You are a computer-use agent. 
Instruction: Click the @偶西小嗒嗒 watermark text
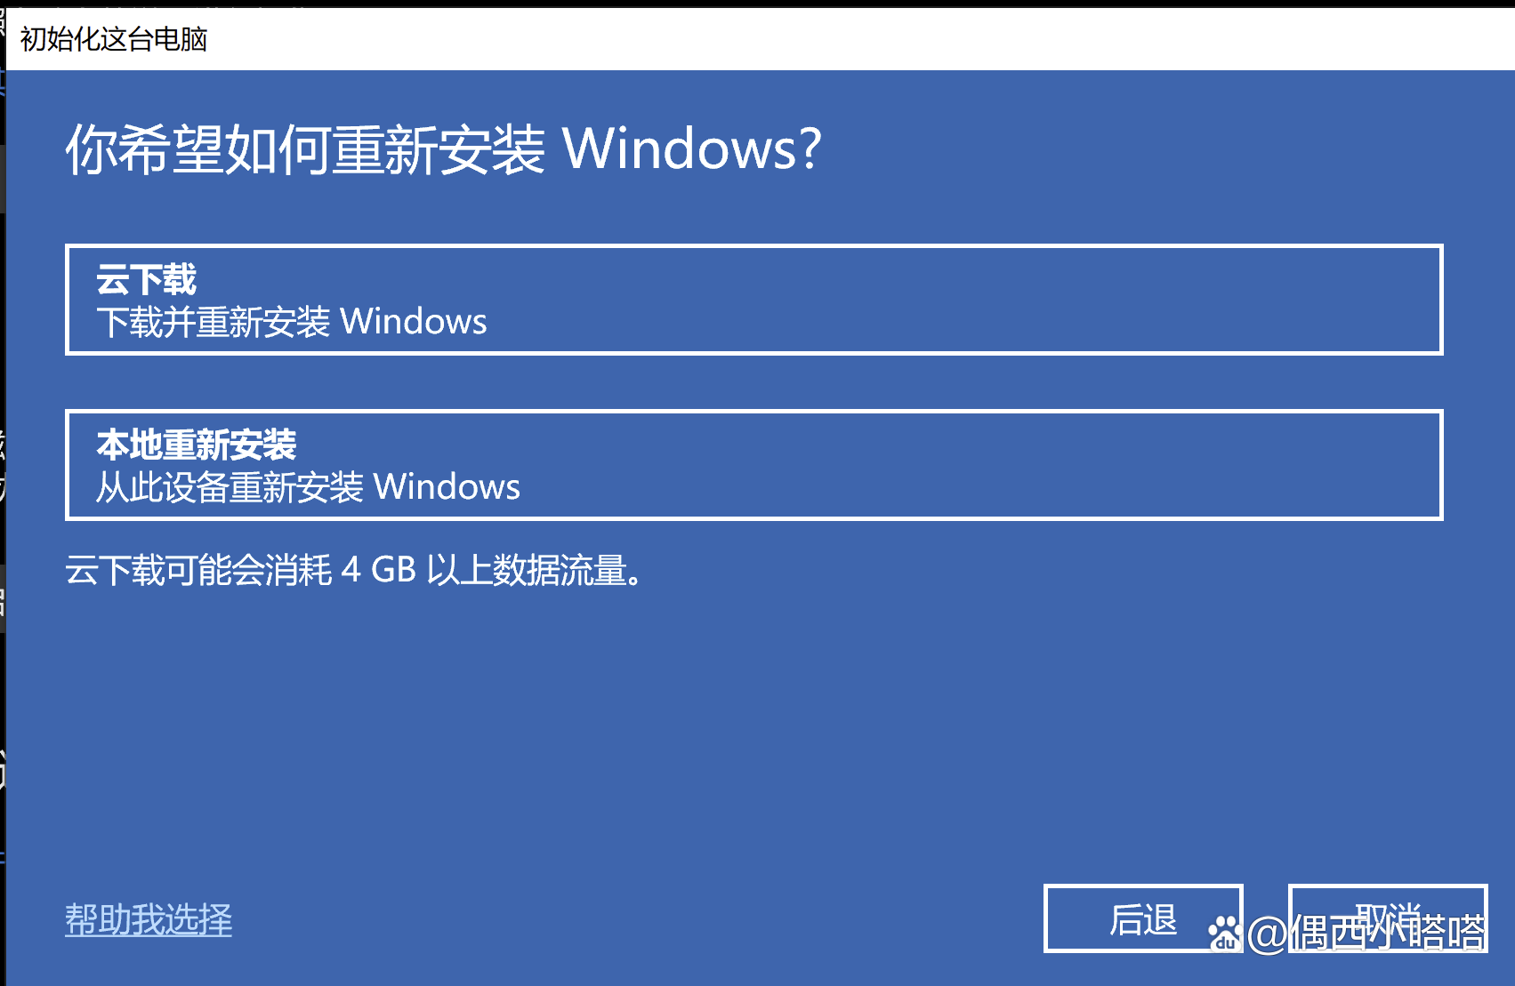[1366, 934]
